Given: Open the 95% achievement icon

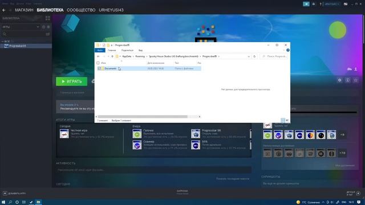Looking at the screenshot, I should click(x=196, y=145).
